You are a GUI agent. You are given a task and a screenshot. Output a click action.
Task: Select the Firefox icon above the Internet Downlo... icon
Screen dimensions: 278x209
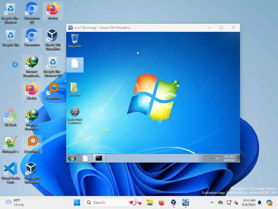32,91
